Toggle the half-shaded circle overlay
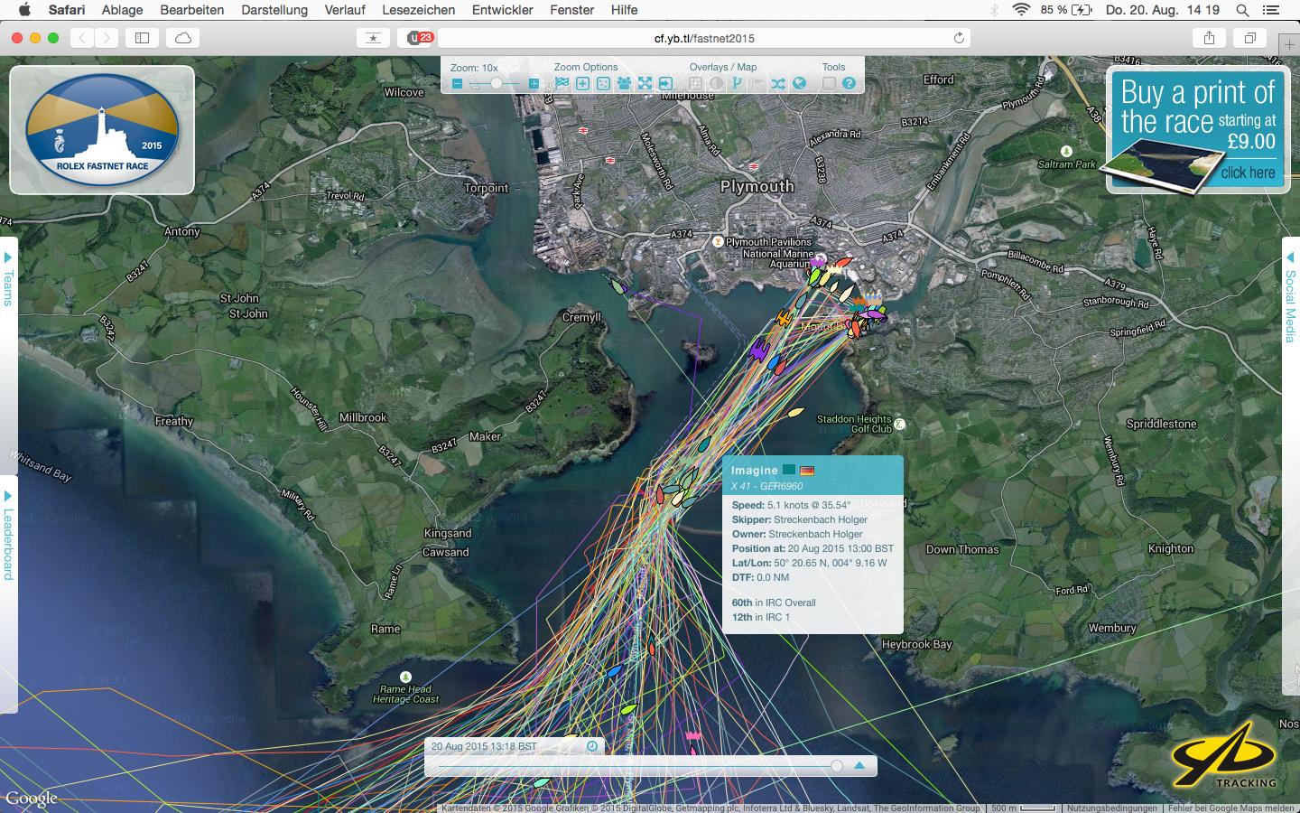The width and height of the screenshot is (1300, 813). click(x=716, y=84)
